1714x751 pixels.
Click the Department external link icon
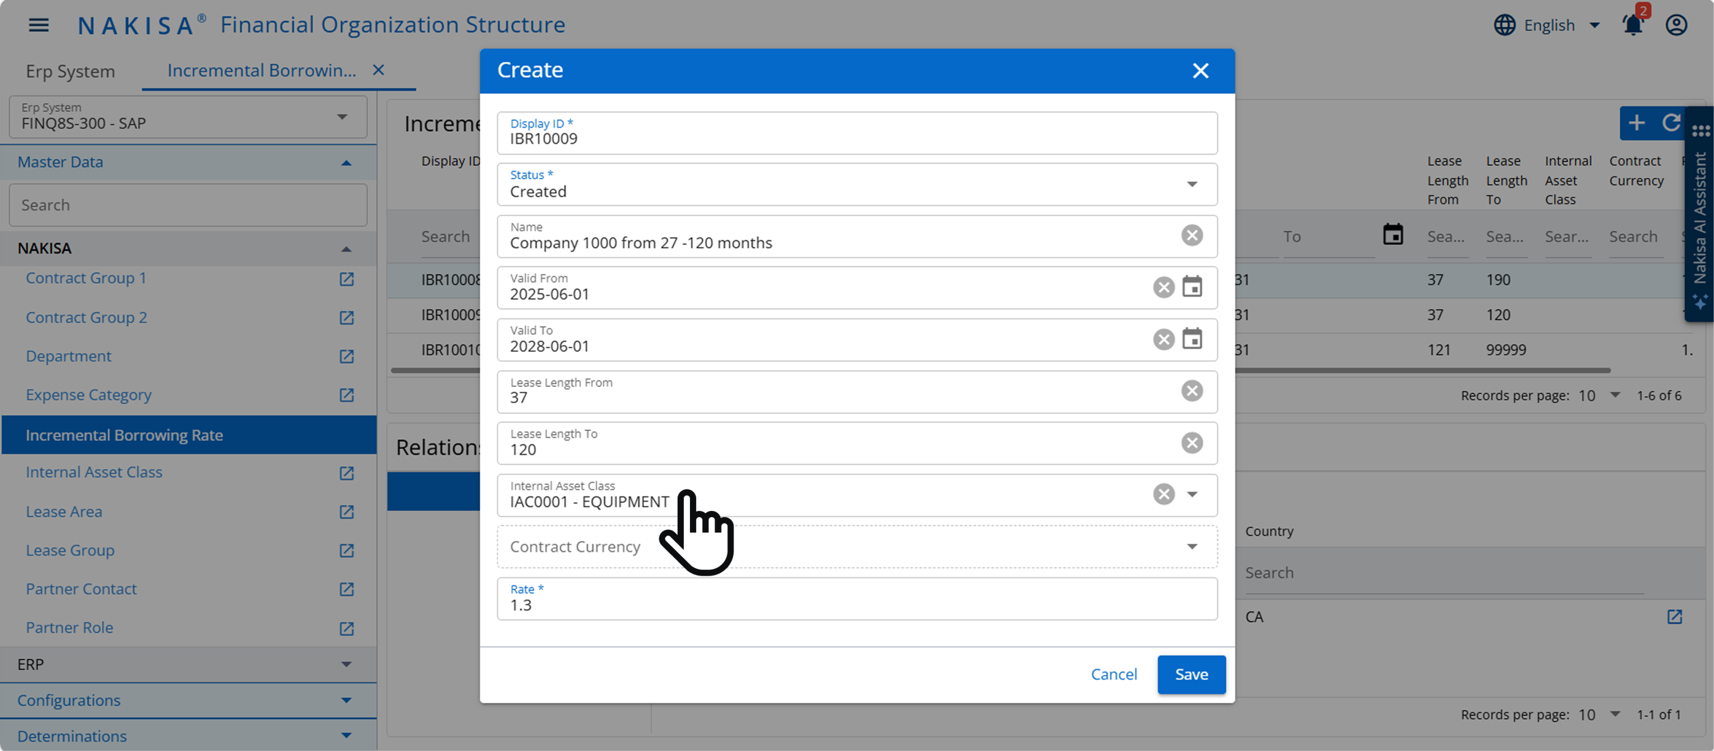click(x=346, y=357)
